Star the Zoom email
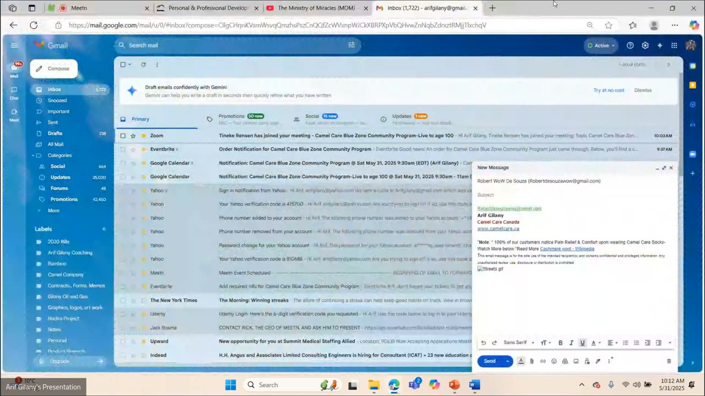The image size is (705, 396). point(133,136)
